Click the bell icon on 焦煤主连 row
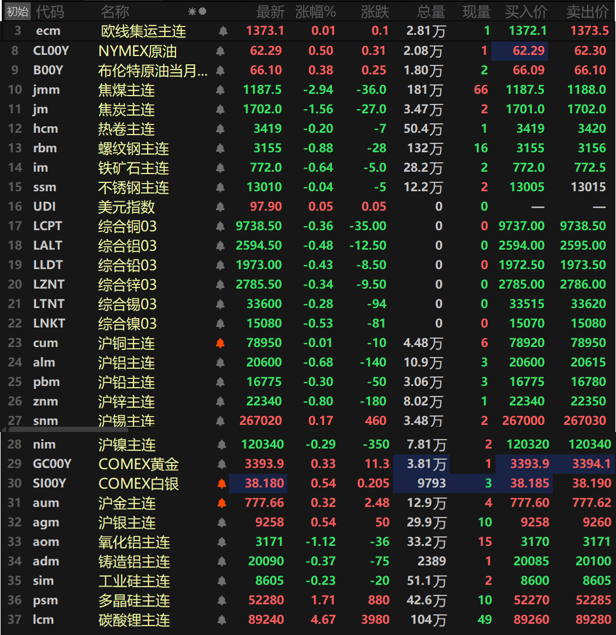The image size is (616, 635). tap(220, 90)
